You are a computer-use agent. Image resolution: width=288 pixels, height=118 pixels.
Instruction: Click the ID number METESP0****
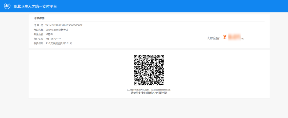click(x=53, y=39)
